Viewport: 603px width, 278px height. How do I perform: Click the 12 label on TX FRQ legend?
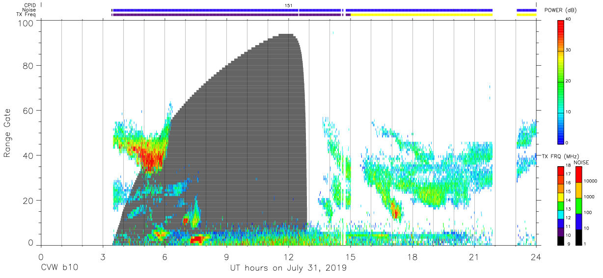pos(568,218)
